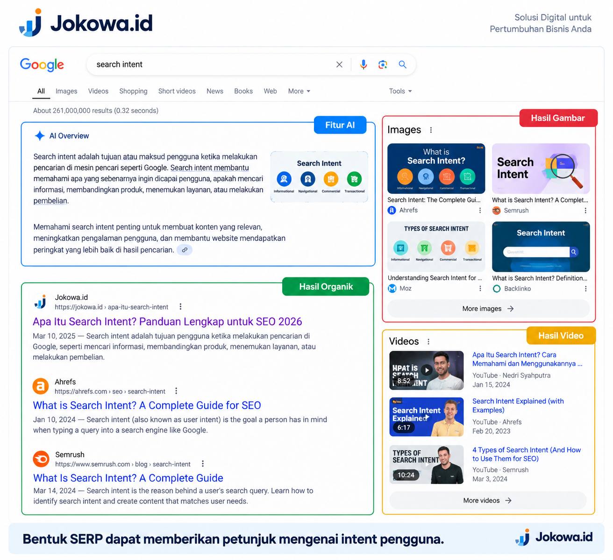Click the Google logo
This screenshot has height=560, width=613.
[x=42, y=64]
